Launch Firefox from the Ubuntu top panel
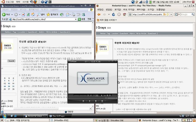This screenshot has width=196, height=122. pyautogui.click(x=35, y=2)
